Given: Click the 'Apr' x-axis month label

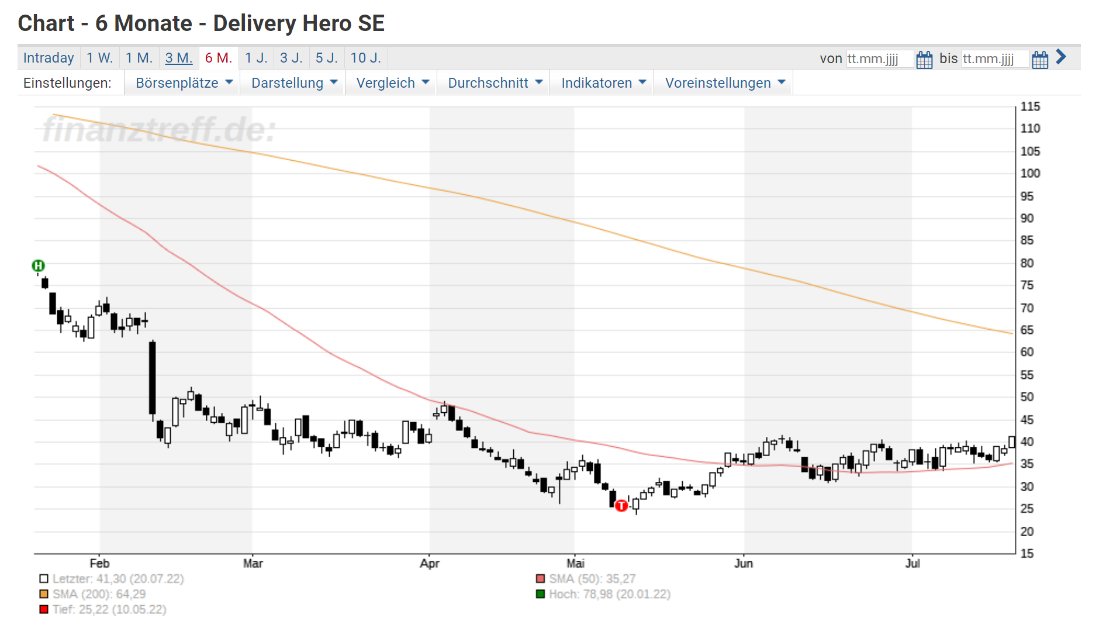Looking at the screenshot, I should 429,563.
